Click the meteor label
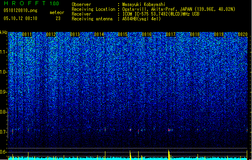Screen dimensions: 252x160 (x=57, y=12)
